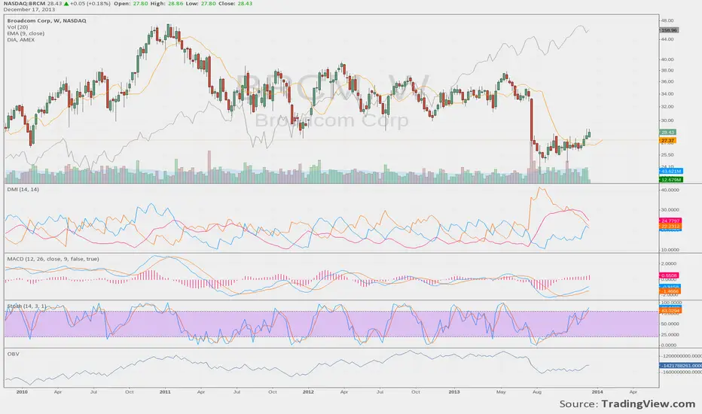Click the May time axis label
Image resolution: width=702 pixels, height=414 pixels.
click(501, 392)
